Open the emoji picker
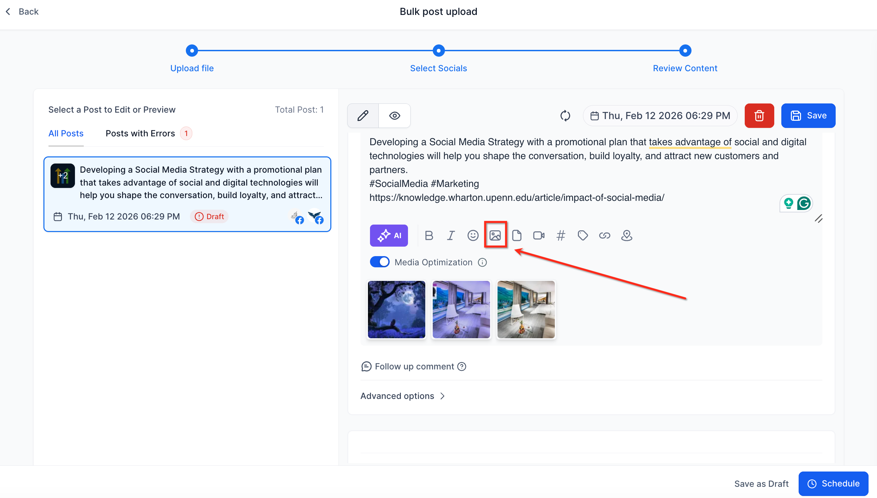The width and height of the screenshot is (877, 498). click(x=472, y=235)
